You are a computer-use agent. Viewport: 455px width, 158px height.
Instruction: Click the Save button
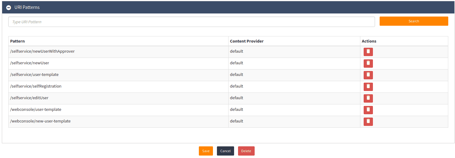click(x=206, y=151)
